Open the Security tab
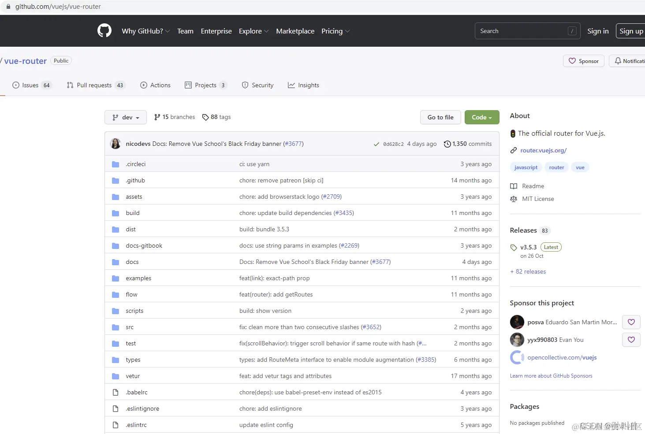The height and width of the screenshot is (434, 645). click(x=257, y=85)
